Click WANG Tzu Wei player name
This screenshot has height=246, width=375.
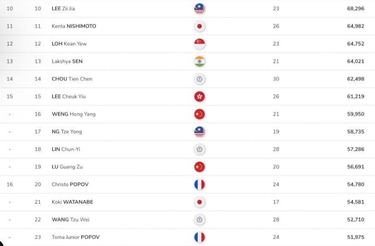point(54,220)
